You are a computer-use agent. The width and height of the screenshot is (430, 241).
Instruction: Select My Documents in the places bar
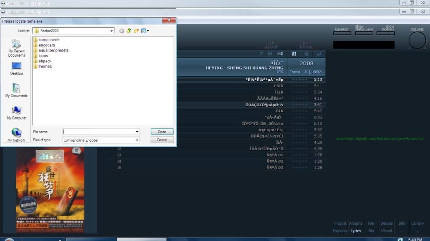tap(16, 91)
